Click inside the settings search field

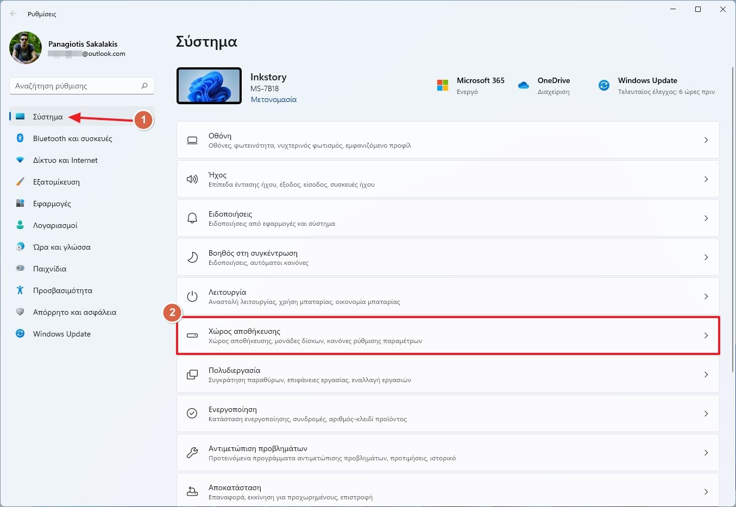click(76, 85)
